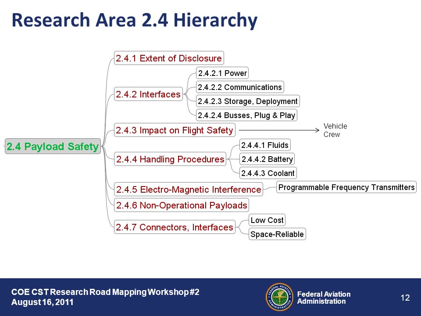Click the 2.4.3 Impact on Flight Safety node
The image size is (421, 316).
pyautogui.click(x=175, y=130)
